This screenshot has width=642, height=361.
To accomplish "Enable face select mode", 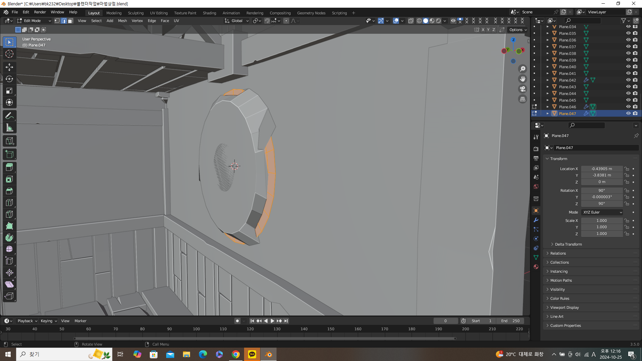I will click(x=71, y=21).
